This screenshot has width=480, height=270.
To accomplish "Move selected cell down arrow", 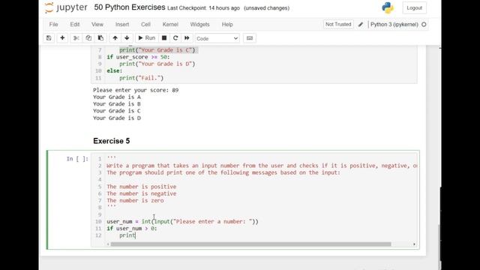I will click(x=127, y=38).
